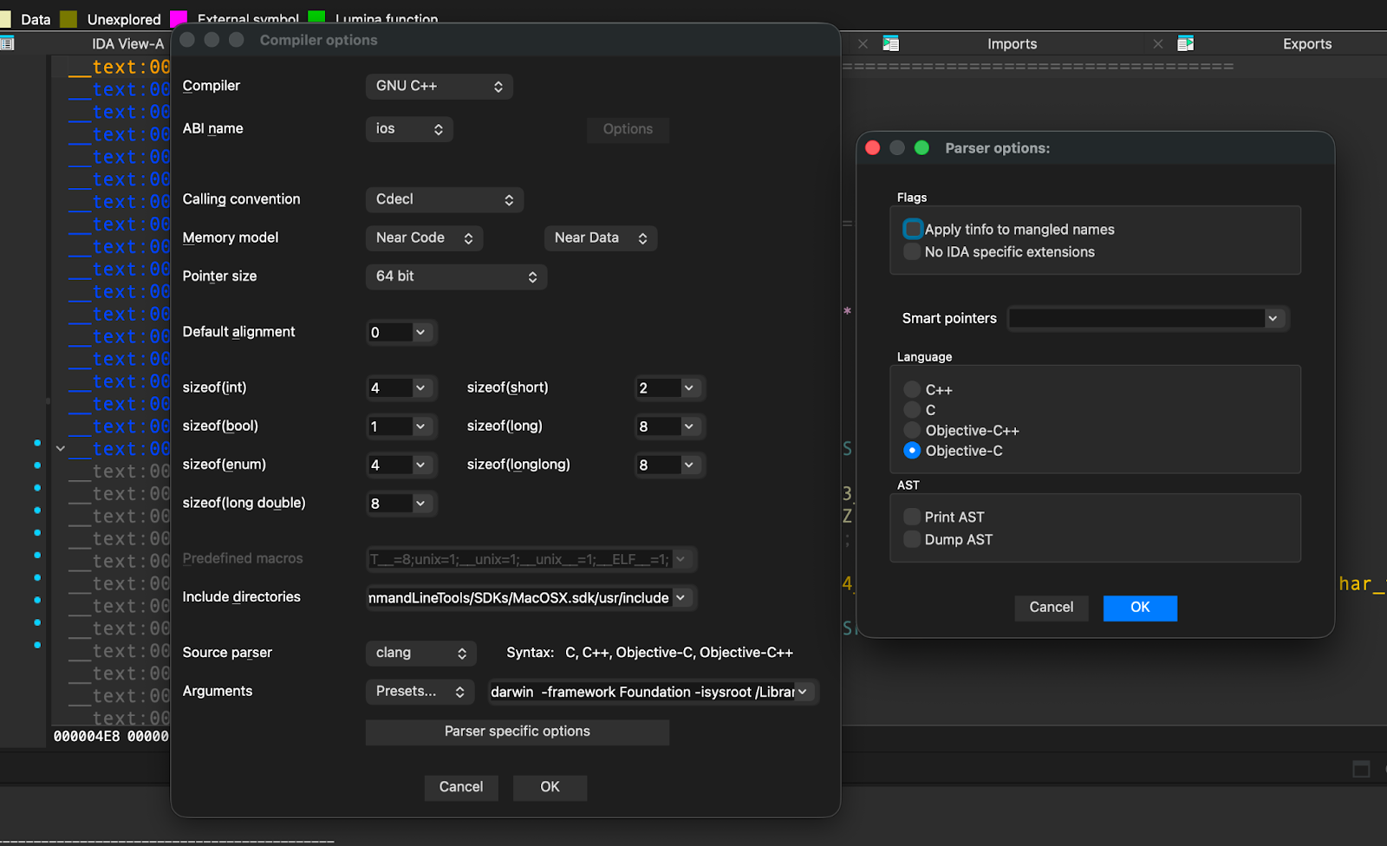1387x846 pixels.
Task: Click the Parser specific options button
Action: point(518,732)
